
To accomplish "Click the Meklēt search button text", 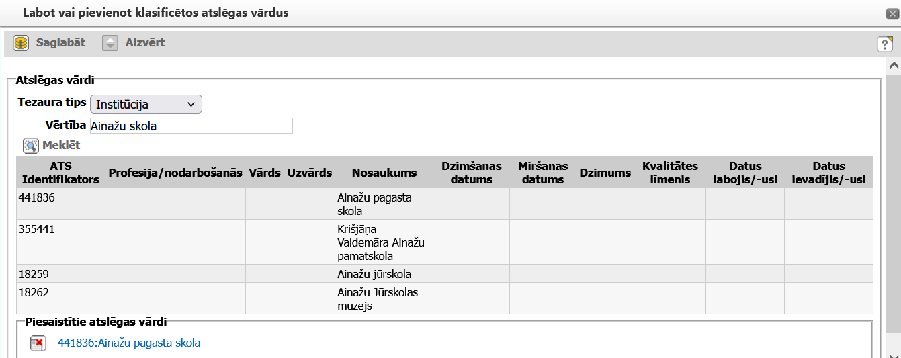I will pyautogui.click(x=61, y=145).
